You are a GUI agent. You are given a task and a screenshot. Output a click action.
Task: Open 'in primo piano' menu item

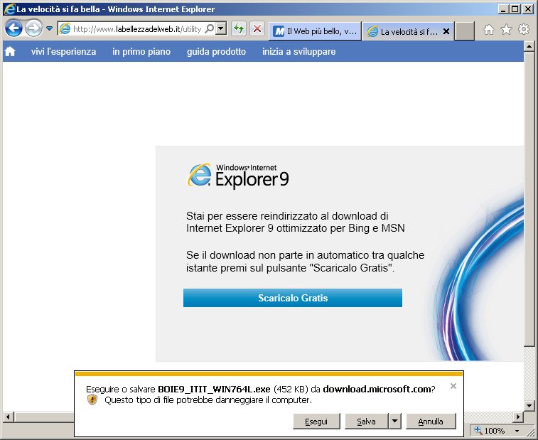[x=141, y=51]
